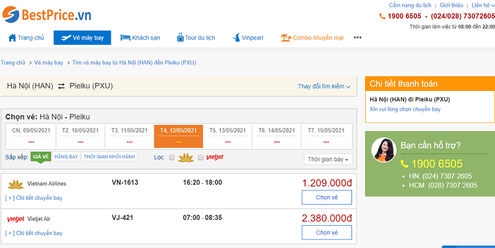
Task: Open the Tour du lịch navigation item
Action: (x=196, y=38)
